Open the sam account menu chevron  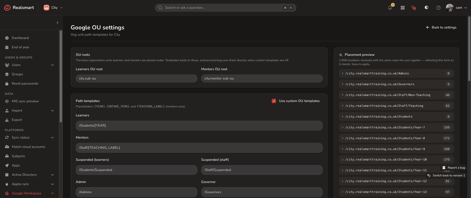click(x=466, y=8)
